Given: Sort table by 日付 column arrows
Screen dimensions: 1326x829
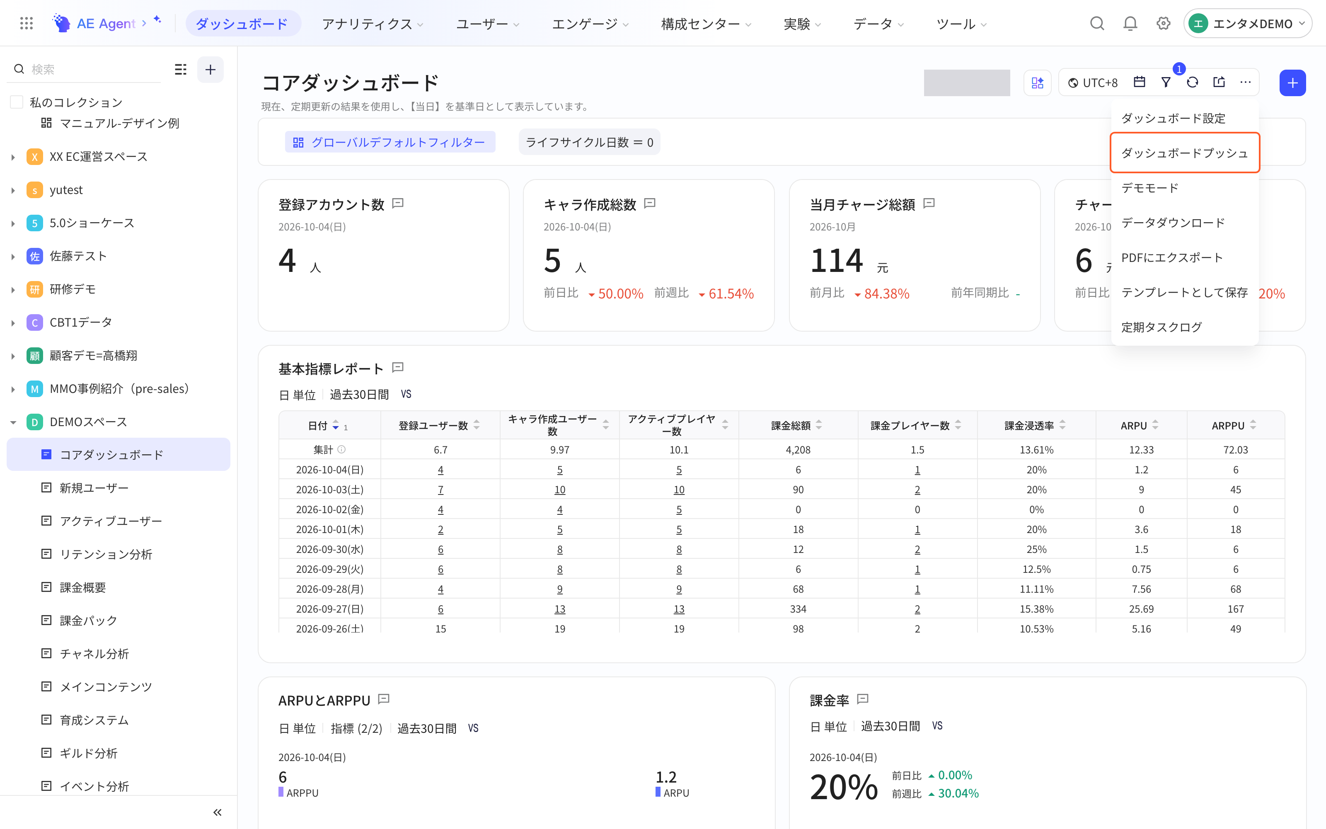Looking at the screenshot, I should tap(335, 425).
